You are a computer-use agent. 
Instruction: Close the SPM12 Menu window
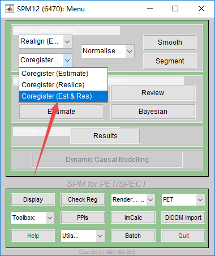click(x=201, y=8)
